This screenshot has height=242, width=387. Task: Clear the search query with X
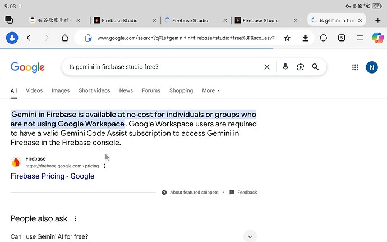click(267, 67)
